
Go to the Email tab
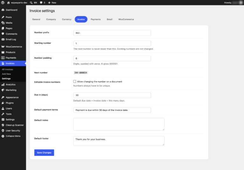[x=110, y=19]
